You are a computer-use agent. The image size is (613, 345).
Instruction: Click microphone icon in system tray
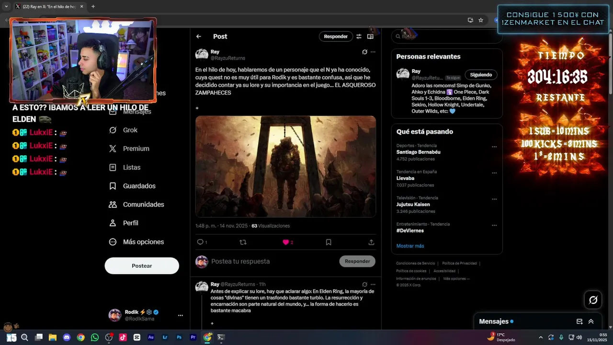click(561, 337)
